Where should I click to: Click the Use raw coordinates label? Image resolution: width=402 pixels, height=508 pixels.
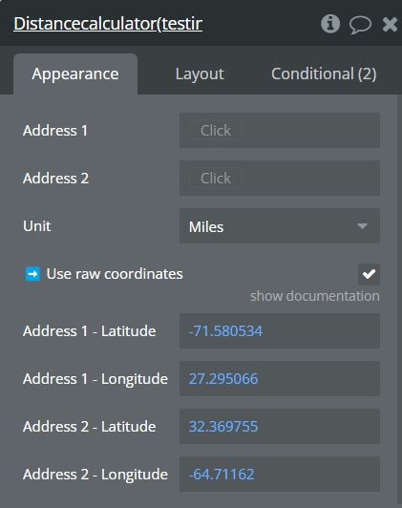[x=115, y=274]
